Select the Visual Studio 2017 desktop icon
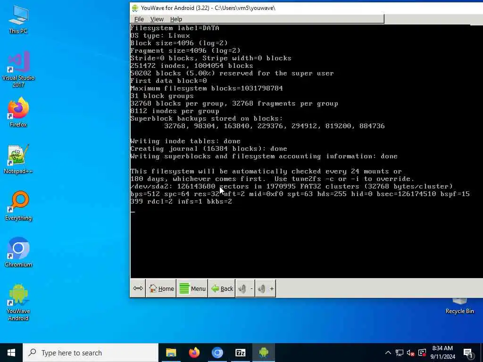 [18, 69]
